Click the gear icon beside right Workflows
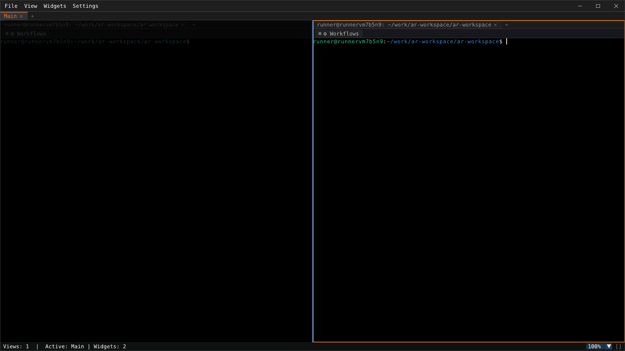This screenshot has height=351, width=625. (x=325, y=34)
